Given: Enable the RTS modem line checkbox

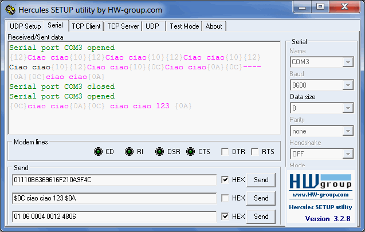Looking at the screenshot, I should [255, 152].
